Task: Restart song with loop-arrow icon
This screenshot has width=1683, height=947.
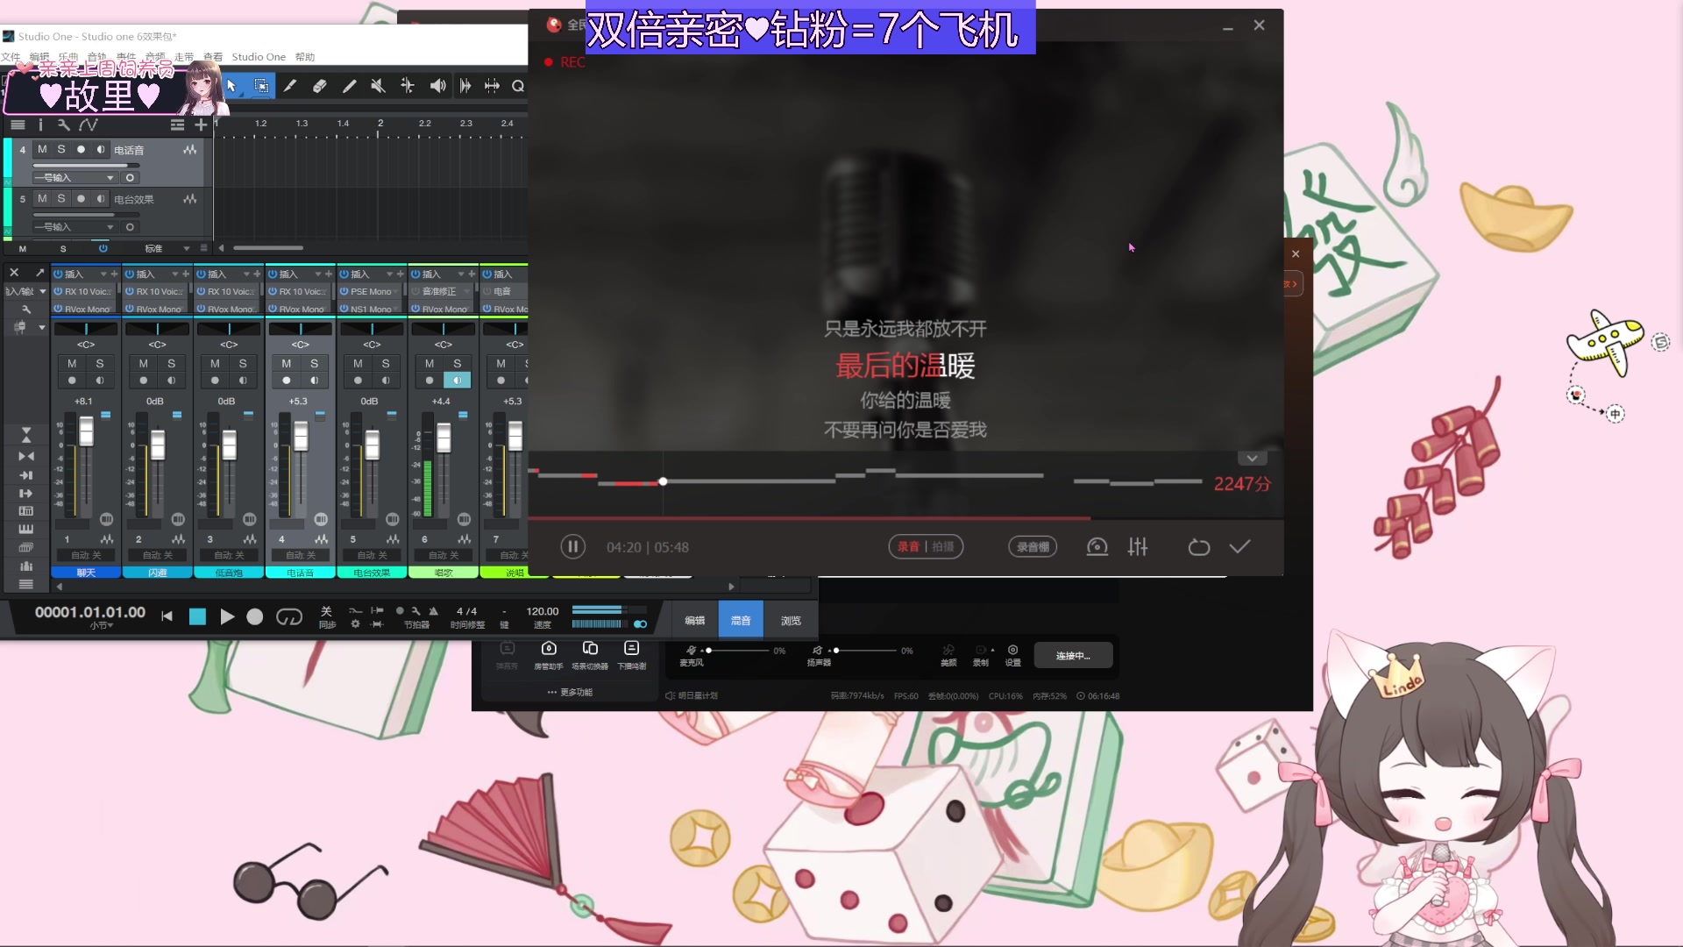Action: coord(1198,547)
